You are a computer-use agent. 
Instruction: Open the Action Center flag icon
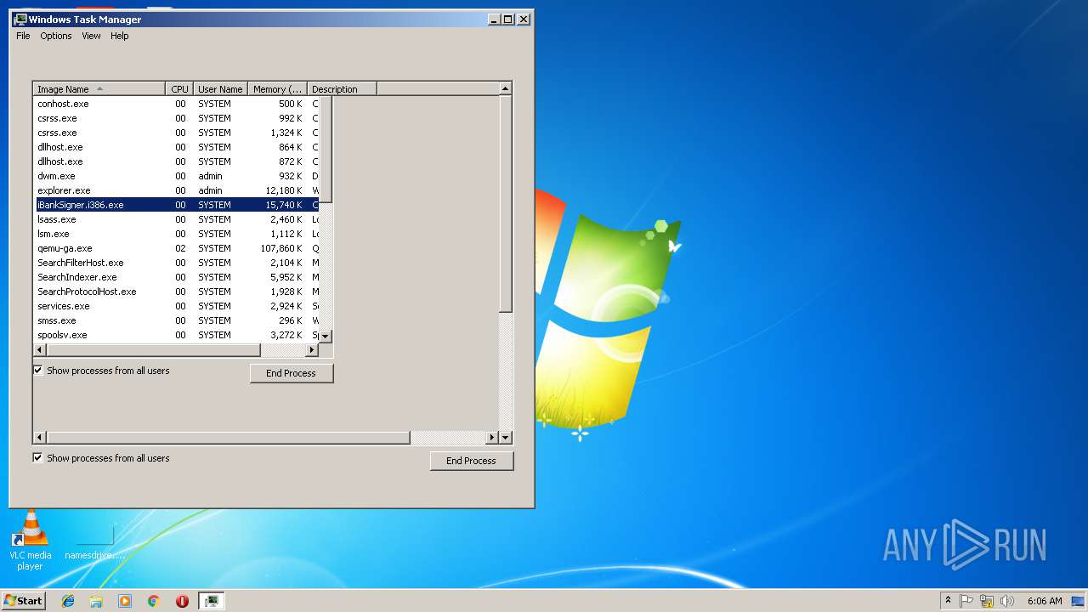[x=966, y=600]
